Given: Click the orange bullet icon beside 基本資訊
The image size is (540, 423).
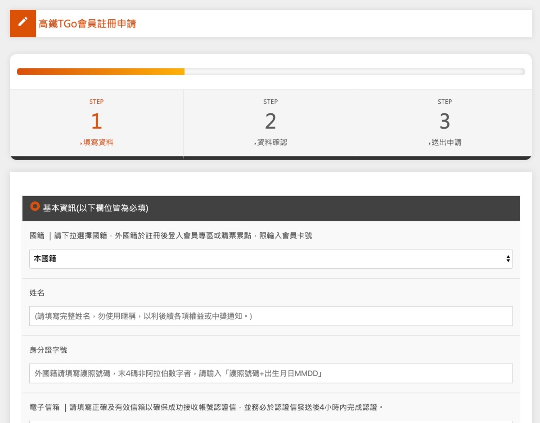Looking at the screenshot, I should [35, 207].
